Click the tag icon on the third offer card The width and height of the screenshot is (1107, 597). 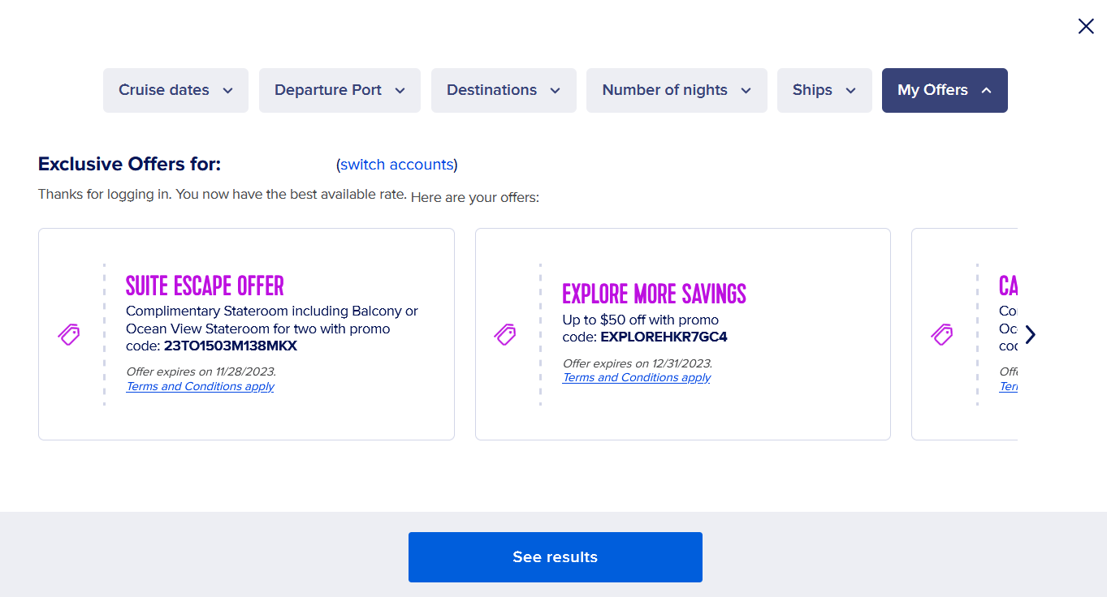941,334
